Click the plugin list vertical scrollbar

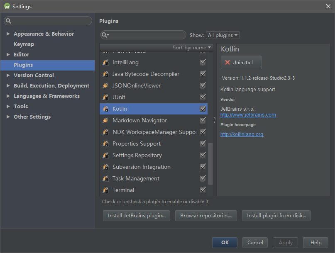210,163
